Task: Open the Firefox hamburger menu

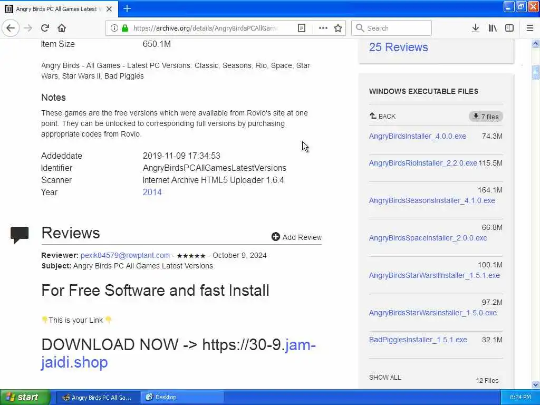Action: click(529, 28)
